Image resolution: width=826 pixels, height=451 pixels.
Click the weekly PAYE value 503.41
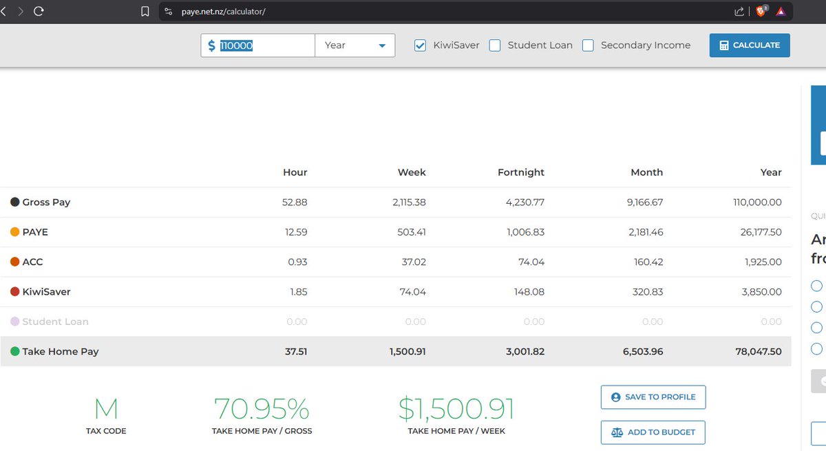[412, 232]
